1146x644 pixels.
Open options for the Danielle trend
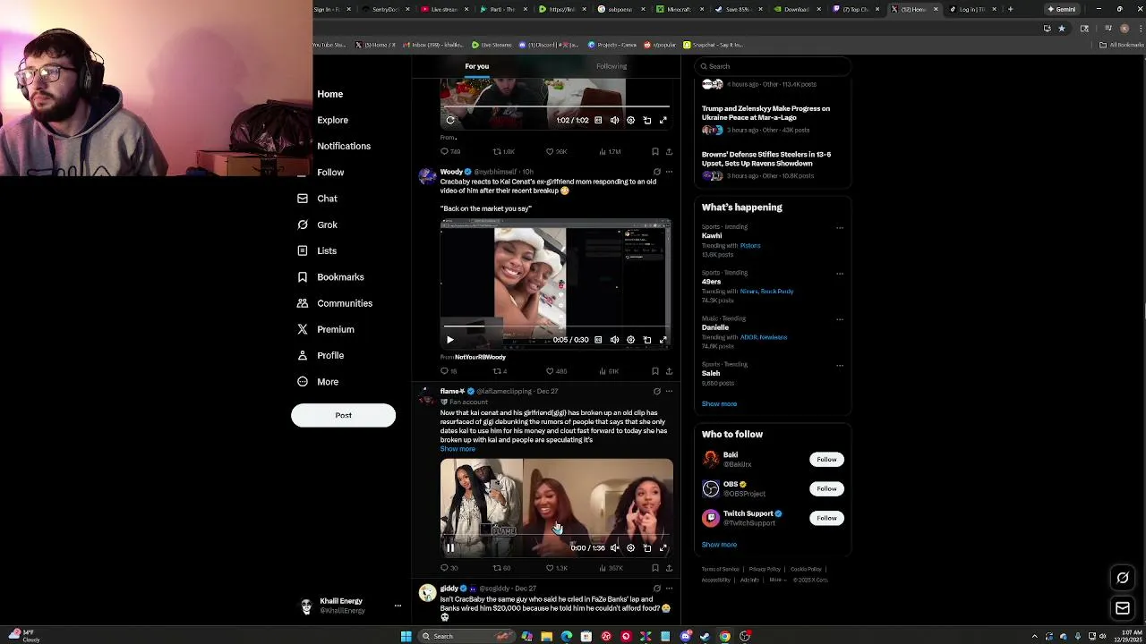(840, 319)
